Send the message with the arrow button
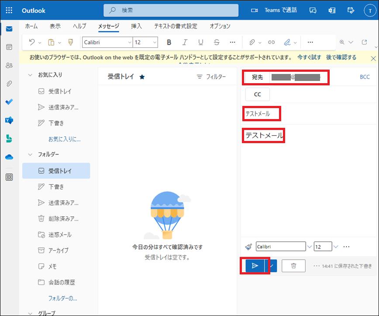 (x=255, y=266)
